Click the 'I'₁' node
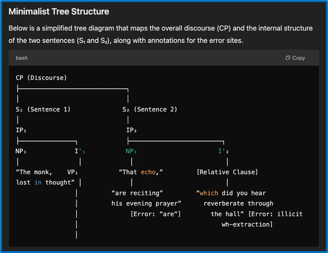This screenshot has width=328, height=253. tap(80, 151)
